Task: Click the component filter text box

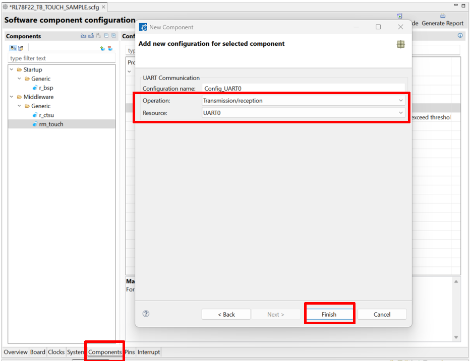Action: pos(61,58)
